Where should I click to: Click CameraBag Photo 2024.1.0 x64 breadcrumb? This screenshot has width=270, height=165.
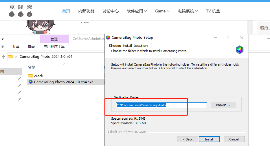point(46,57)
